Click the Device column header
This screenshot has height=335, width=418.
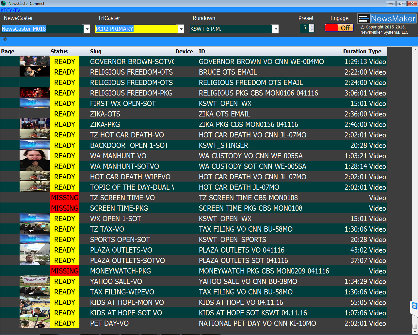tap(184, 51)
